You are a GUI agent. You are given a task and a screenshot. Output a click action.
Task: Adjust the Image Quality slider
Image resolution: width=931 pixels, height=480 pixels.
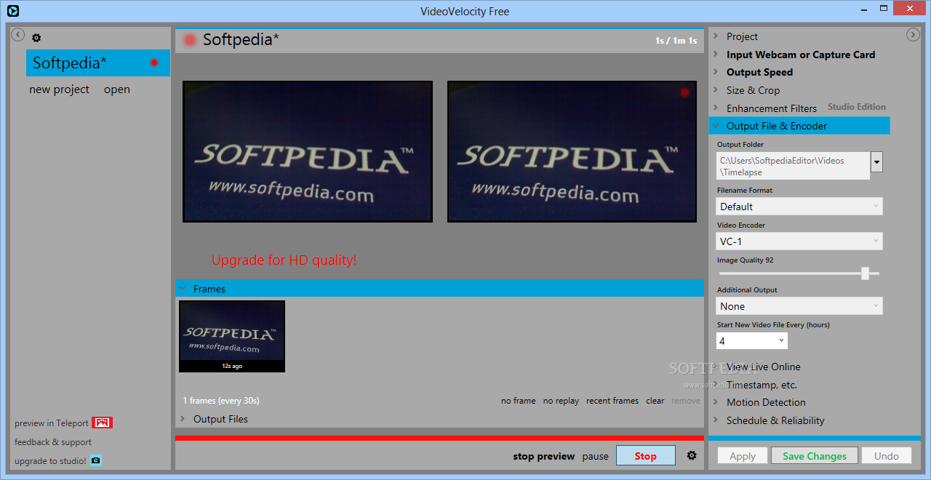(865, 273)
